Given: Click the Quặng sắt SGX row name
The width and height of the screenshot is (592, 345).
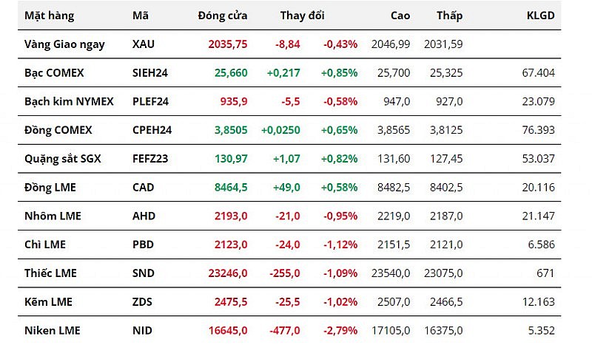Looking at the screenshot, I should point(61,159).
